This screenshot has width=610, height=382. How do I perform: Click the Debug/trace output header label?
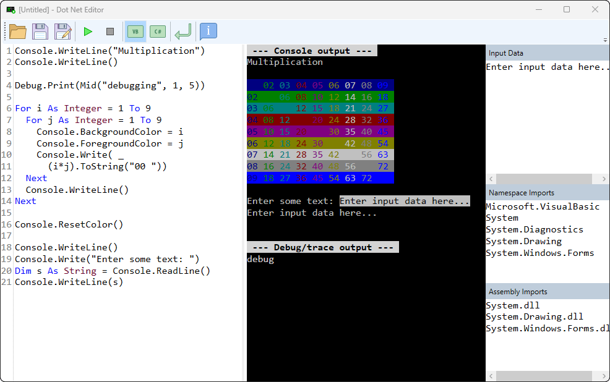coord(323,247)
